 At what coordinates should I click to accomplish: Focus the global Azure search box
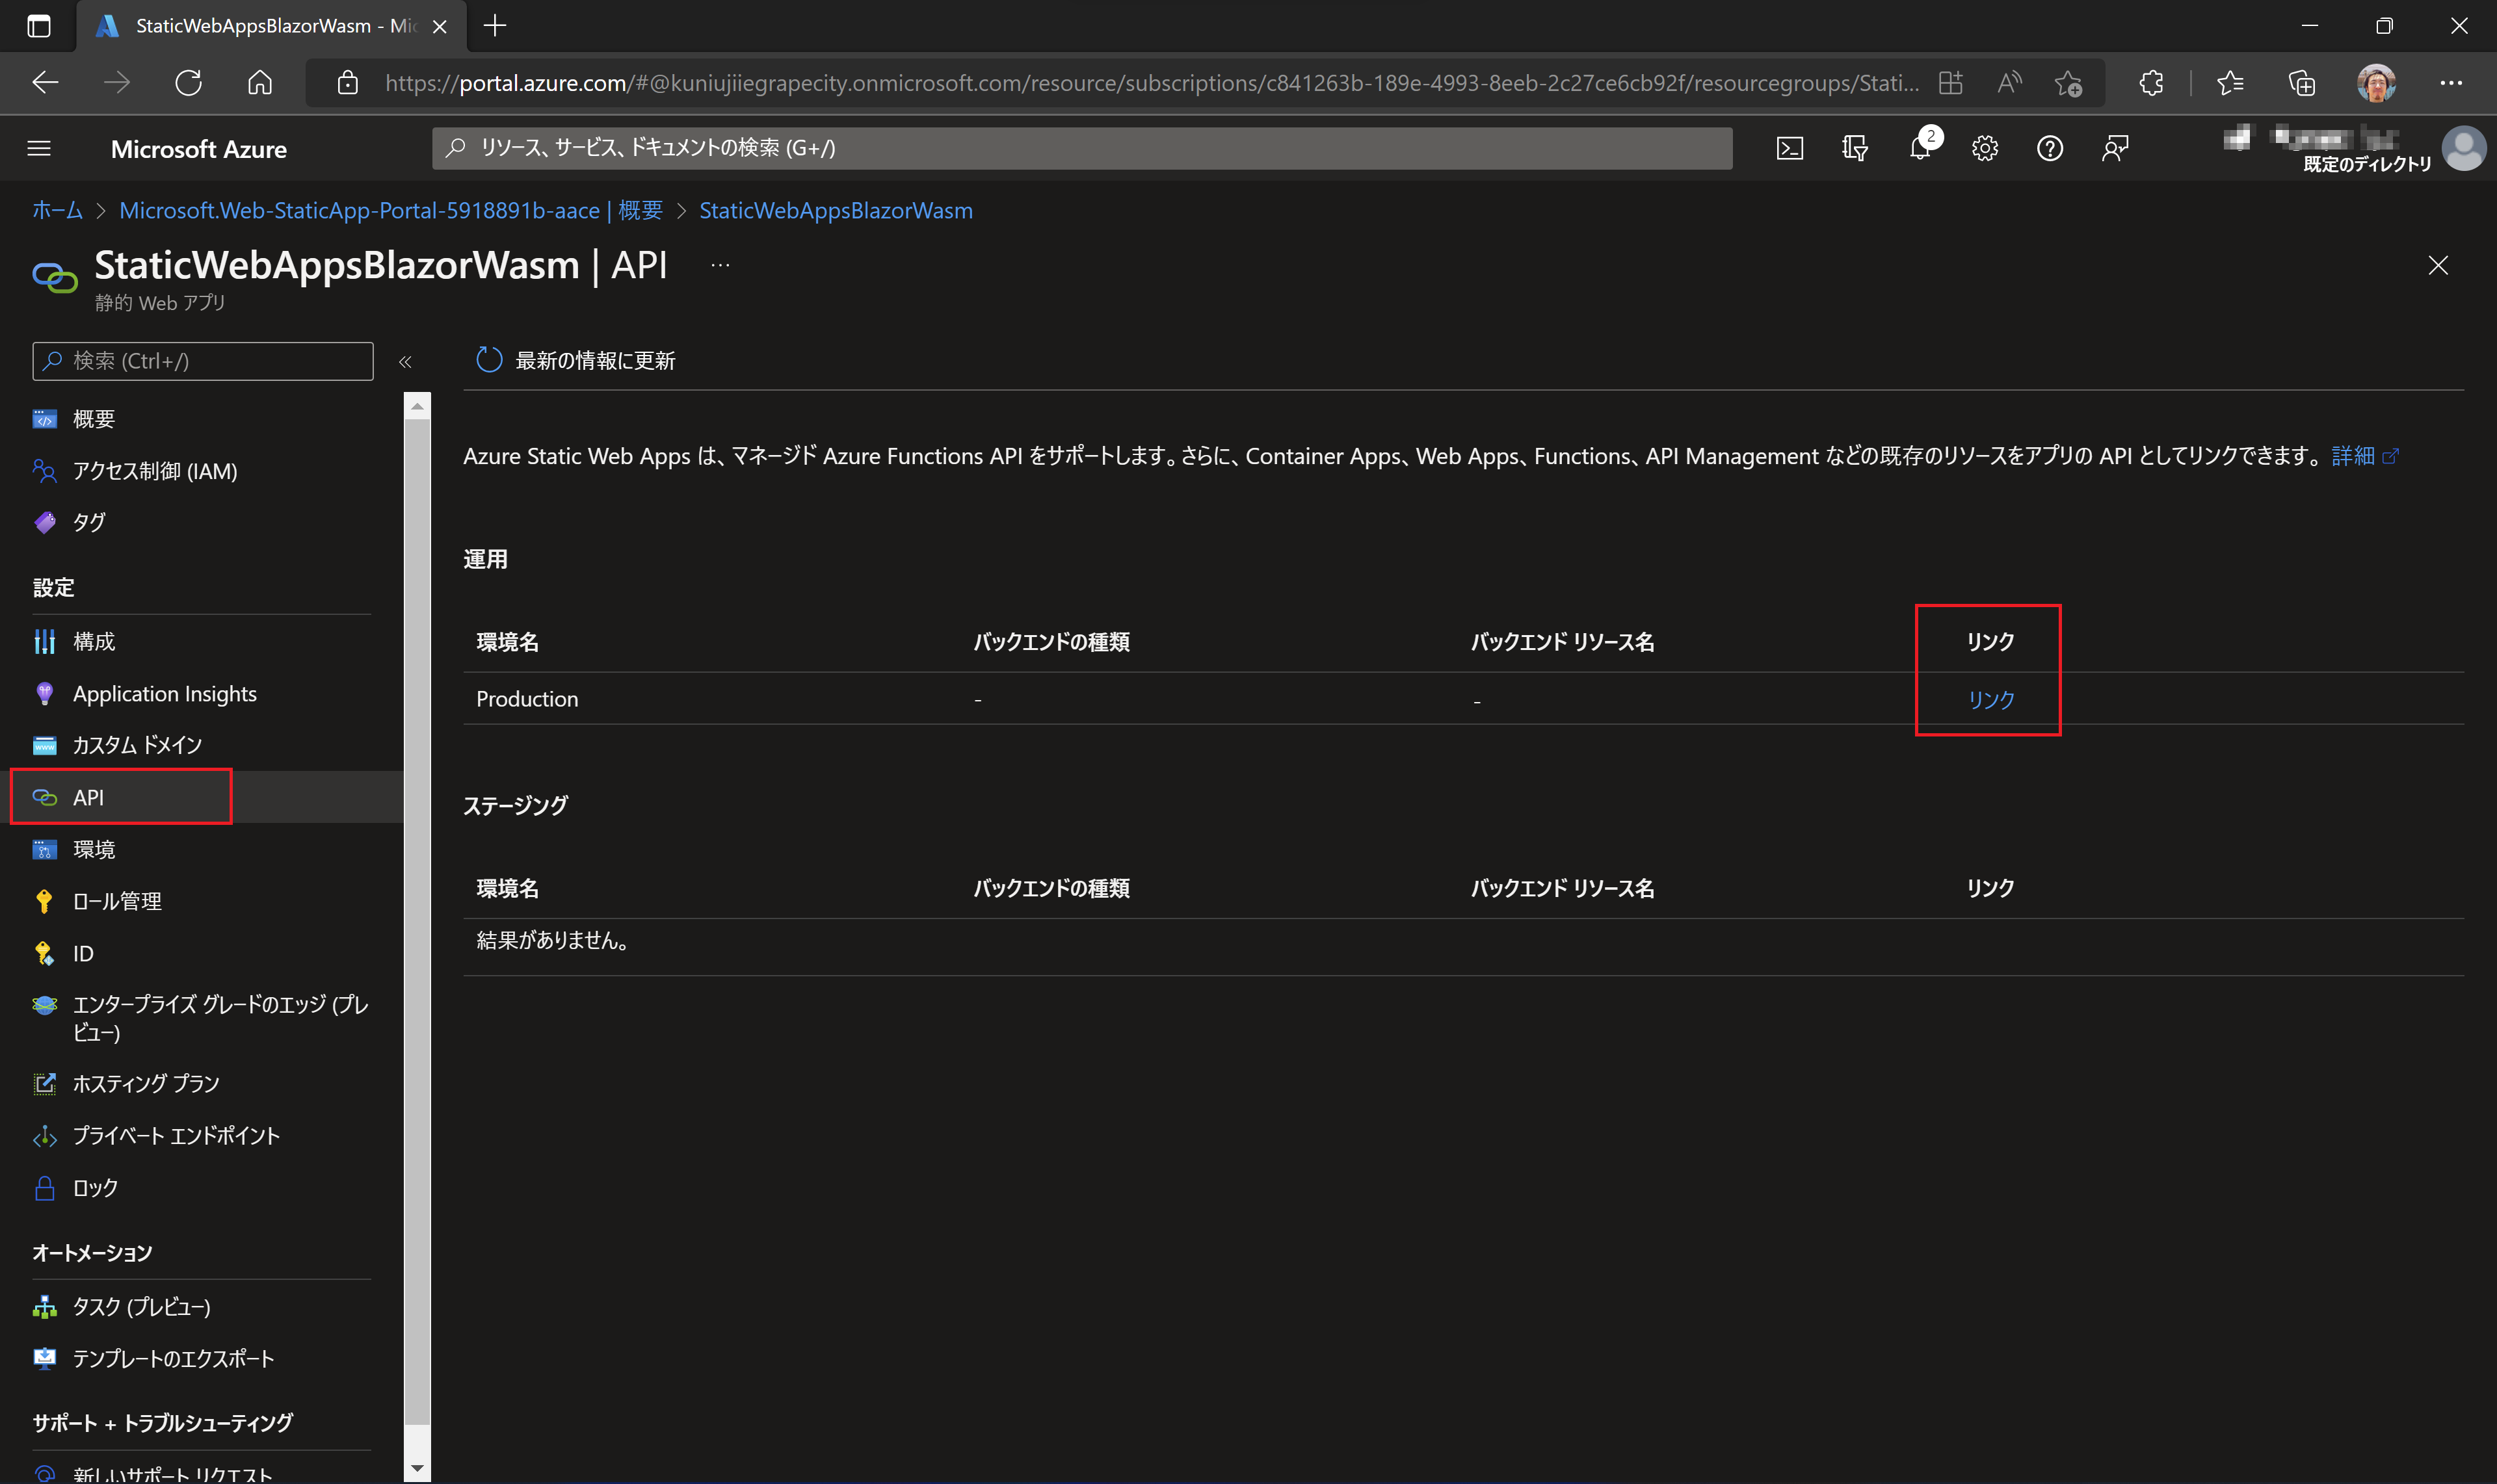point(1081,148)
